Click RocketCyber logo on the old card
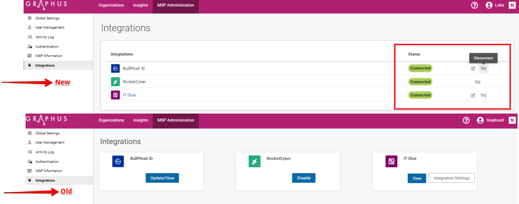Screen dimensions: 519x204 point(254,161)
